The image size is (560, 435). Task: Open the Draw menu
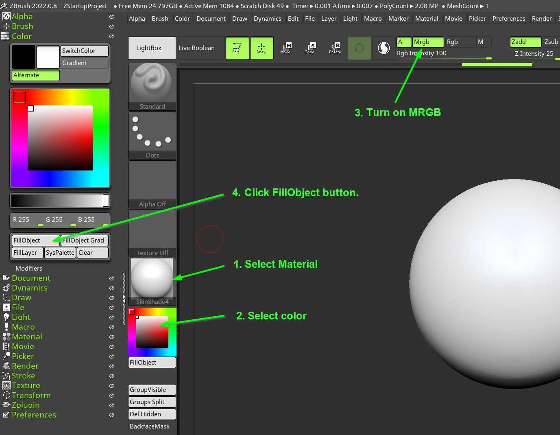pyautogui.click(x=240, y=18)
